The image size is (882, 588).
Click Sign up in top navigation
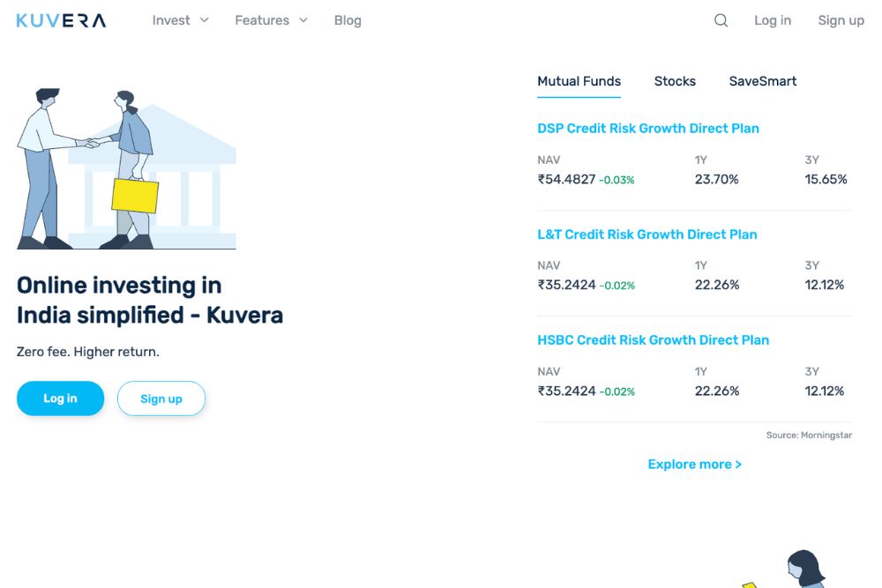pos(841,20)
